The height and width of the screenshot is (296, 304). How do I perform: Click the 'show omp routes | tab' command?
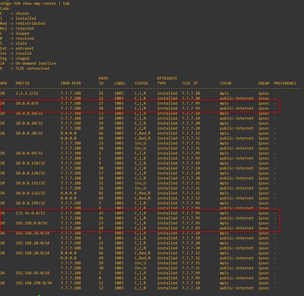[x=46, y=3]
